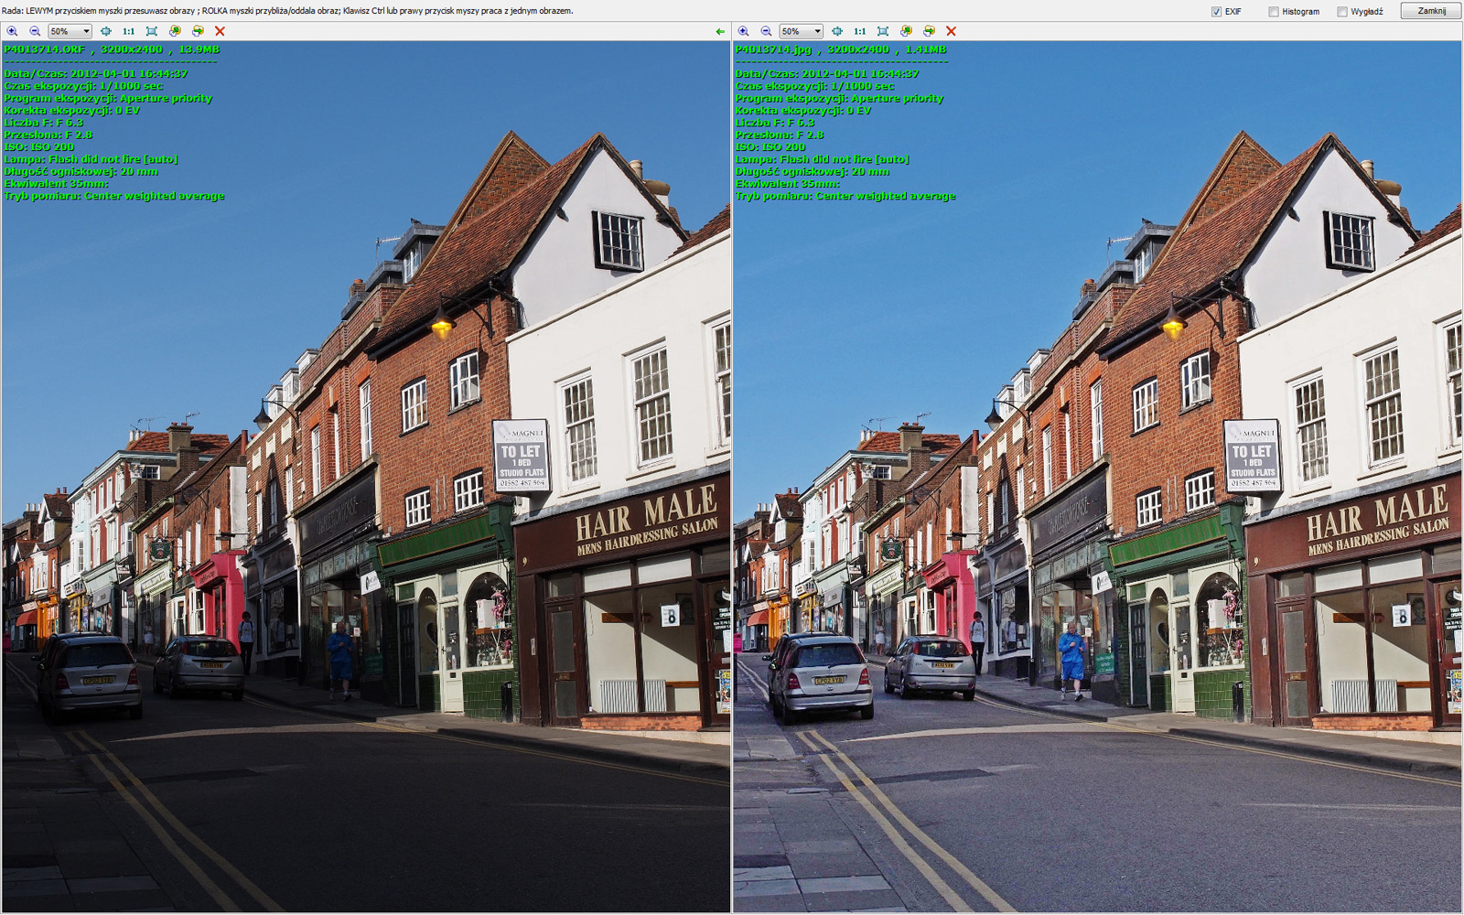This screenshot has height=915, width=1464.
Task: Set right image to 1:1 actual size
Action: coord(859,31)
